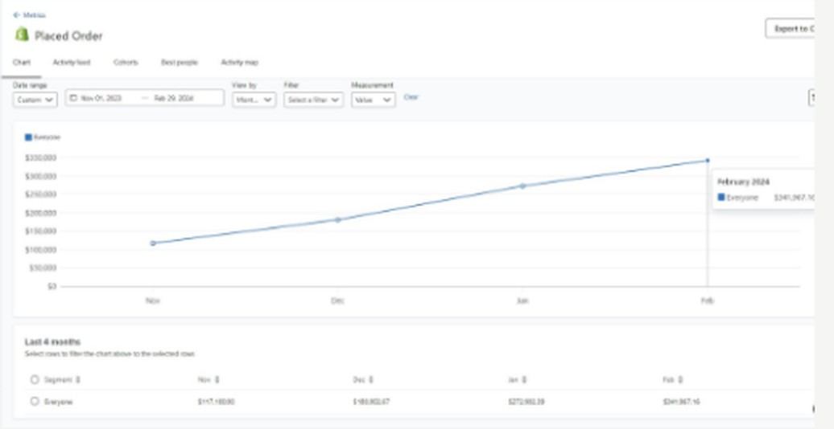Go back to Metrics via the arrow link
834x429 pixels.
29,15
